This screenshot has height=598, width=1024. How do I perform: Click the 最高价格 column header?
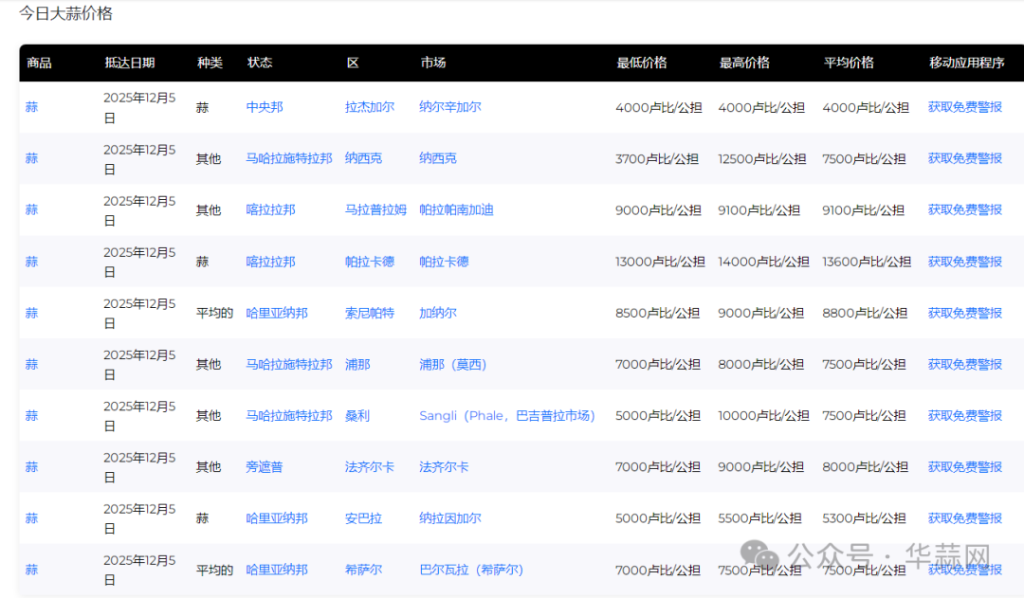(744, 63)
